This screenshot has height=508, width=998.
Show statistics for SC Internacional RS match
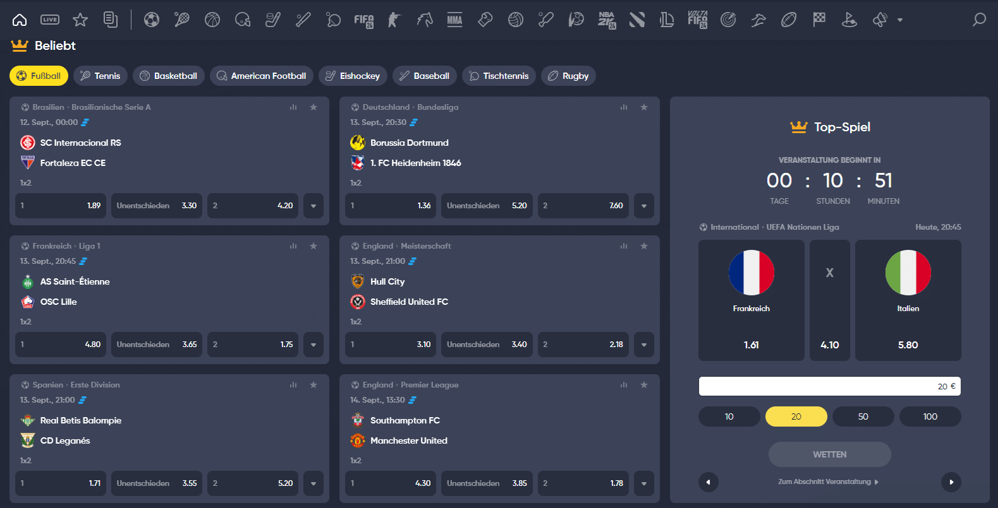[x=293, y=107]
